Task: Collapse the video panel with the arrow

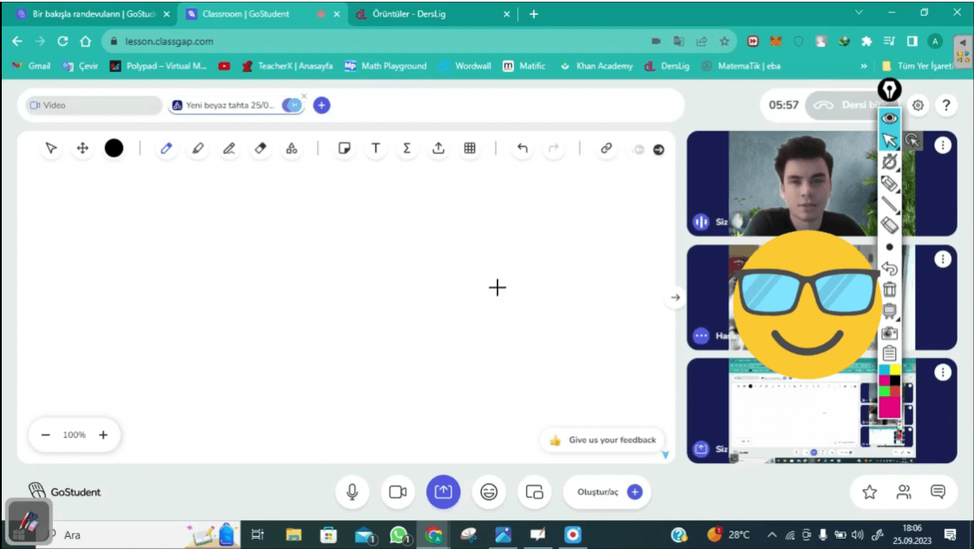Action: (x=675, y=297)
